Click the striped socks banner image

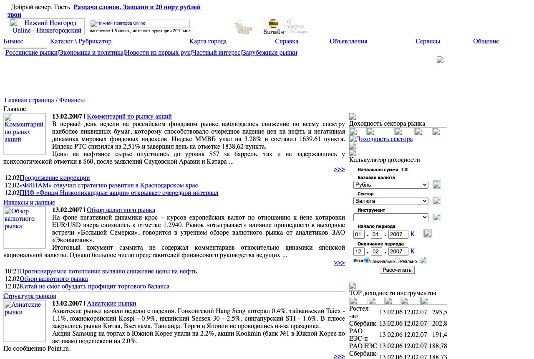click(x=244, y=26)
